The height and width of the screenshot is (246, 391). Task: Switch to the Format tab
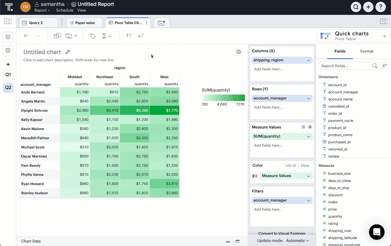[x=367, y=51]
